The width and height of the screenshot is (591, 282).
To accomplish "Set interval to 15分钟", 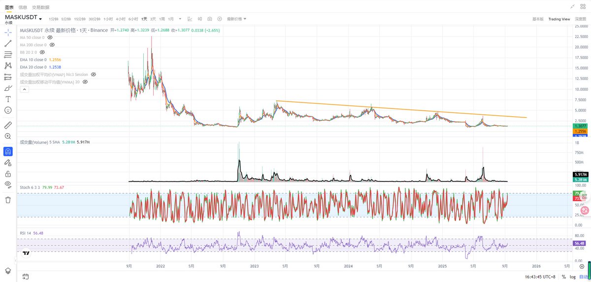I will [x=80, y=19].
